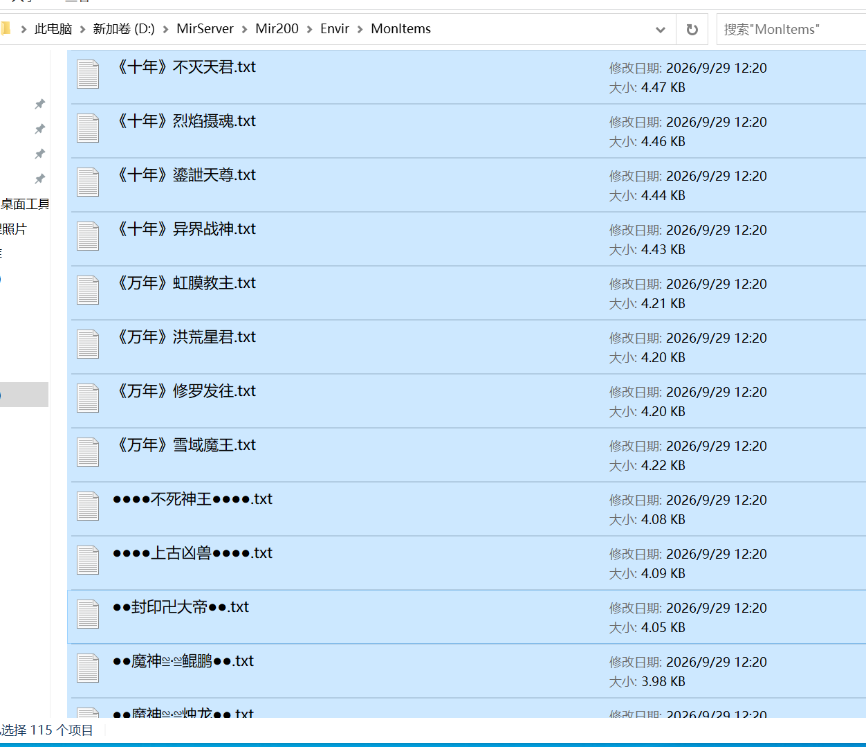Click the 此电脑 breadcrumb segment

point(53,29)
